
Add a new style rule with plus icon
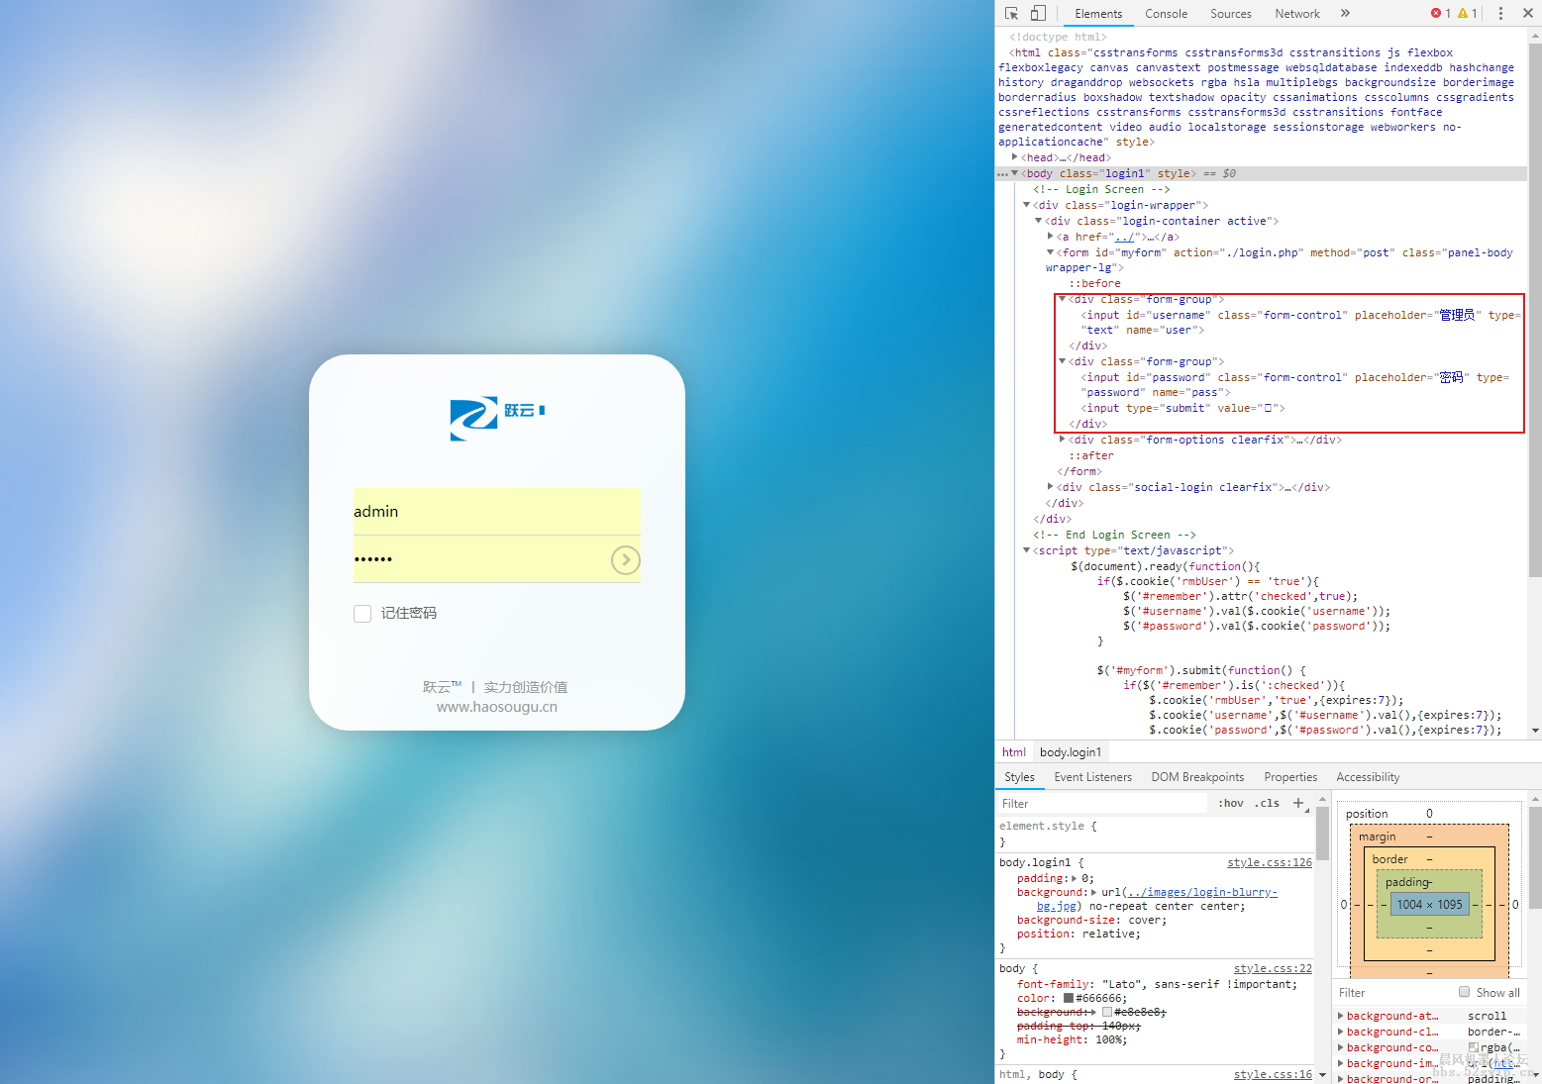1298,803
